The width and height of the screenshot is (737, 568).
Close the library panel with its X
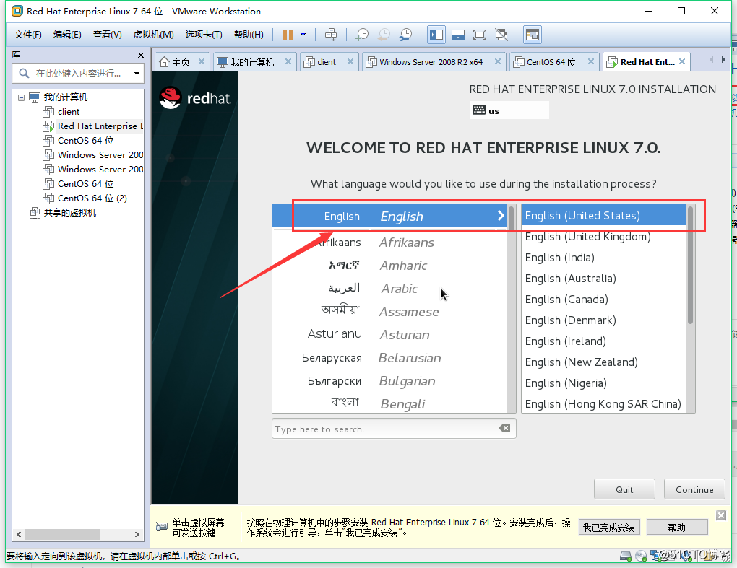[141, 56]
